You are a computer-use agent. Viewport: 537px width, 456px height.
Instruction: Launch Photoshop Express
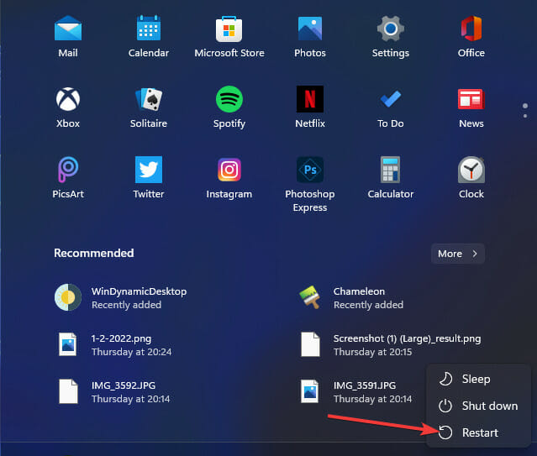pyautogui.click(x=310, y=184)
